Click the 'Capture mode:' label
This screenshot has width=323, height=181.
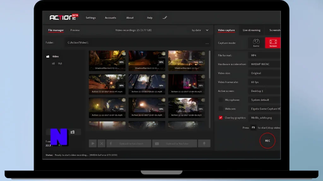pyautogui.click(x=227, y=43)
